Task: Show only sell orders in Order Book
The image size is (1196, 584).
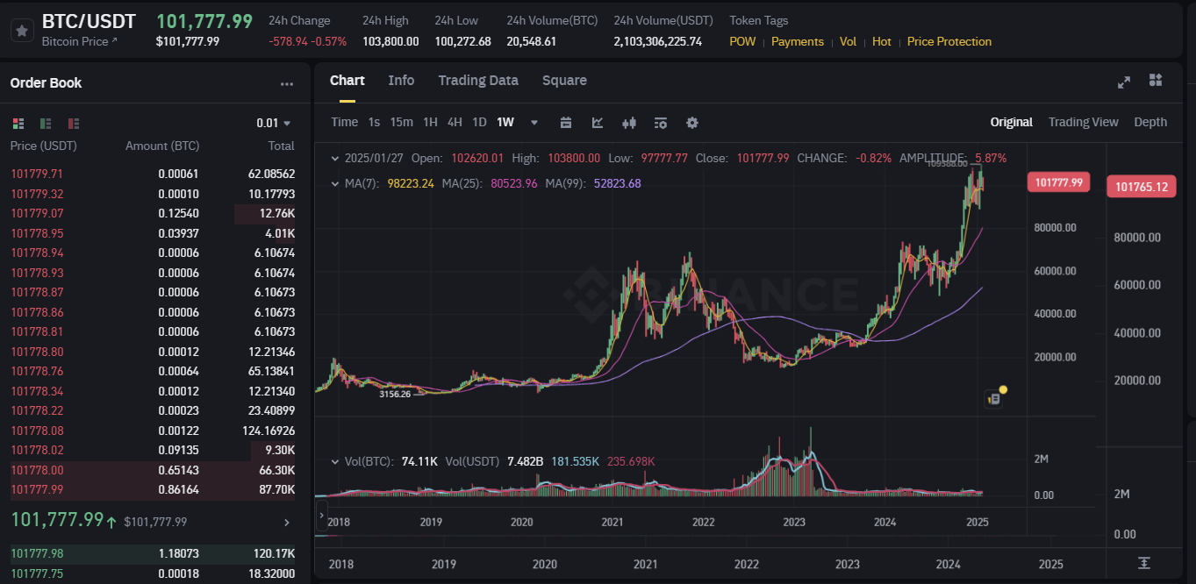Action: pos(74,124)
